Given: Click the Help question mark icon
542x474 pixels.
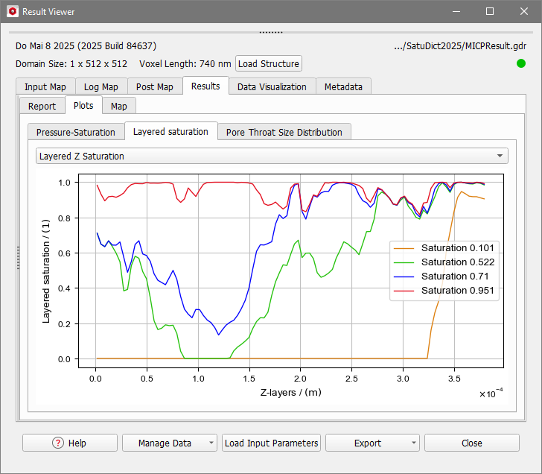Looking at the screenshot, I should point(58,443).
